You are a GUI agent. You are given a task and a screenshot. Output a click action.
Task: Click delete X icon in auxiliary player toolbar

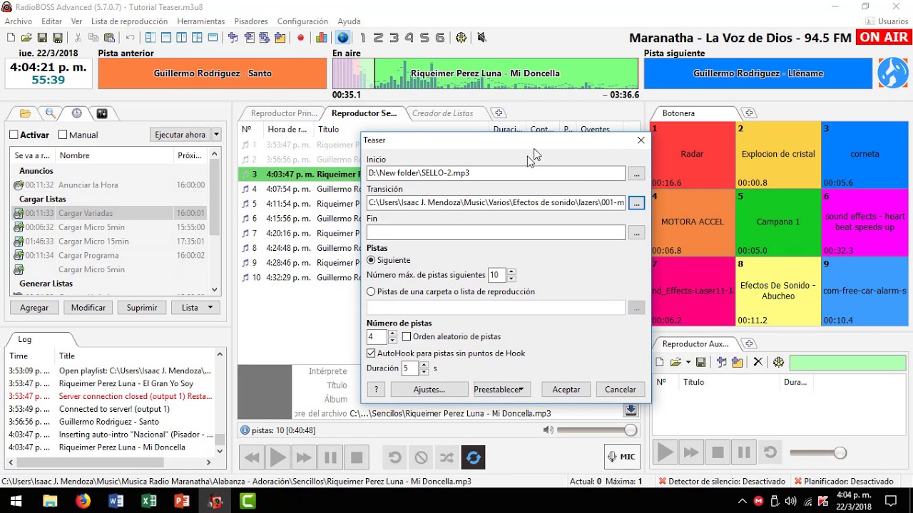pos(758,362)
